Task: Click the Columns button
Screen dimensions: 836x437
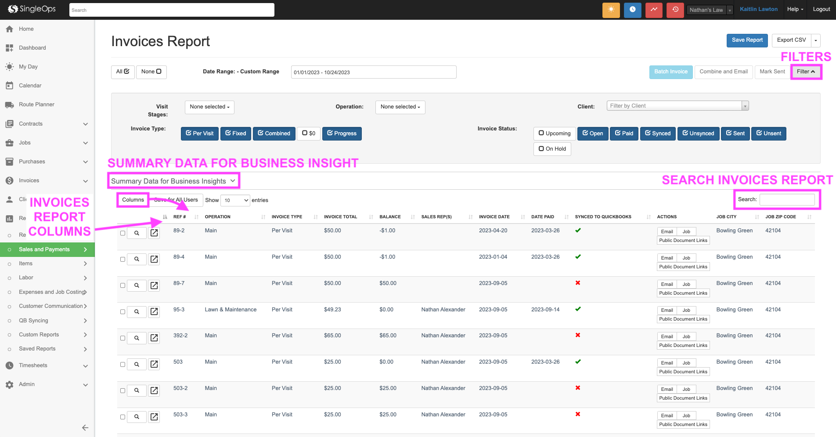Action: (133, 200)
